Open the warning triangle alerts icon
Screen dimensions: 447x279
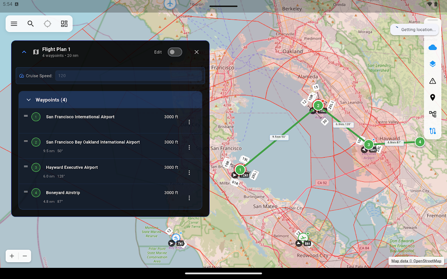[x=433, y=81]
